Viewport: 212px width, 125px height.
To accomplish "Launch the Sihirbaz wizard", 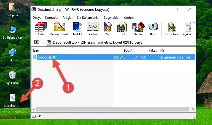I will click(x=138, y=29).
